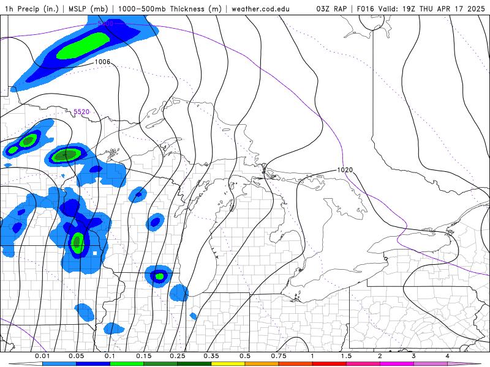Click the 0.15 legend value
This screenshot has height=367, width=490.
(x=144, y=356)
